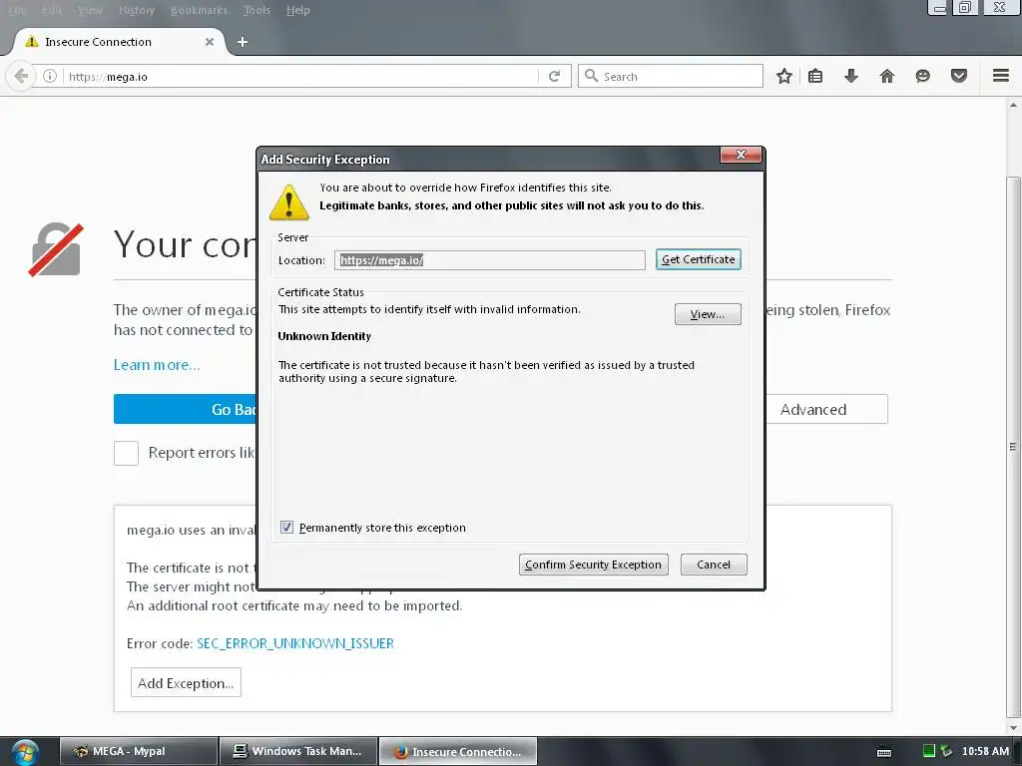Screen dimensions: 1022x766
Task: Switch to MEGA - Mypal taskbar window
Action: pyautogui.click(x=139, y=751)
